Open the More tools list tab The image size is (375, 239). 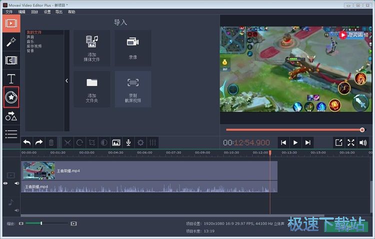click(x=11, y=134)
